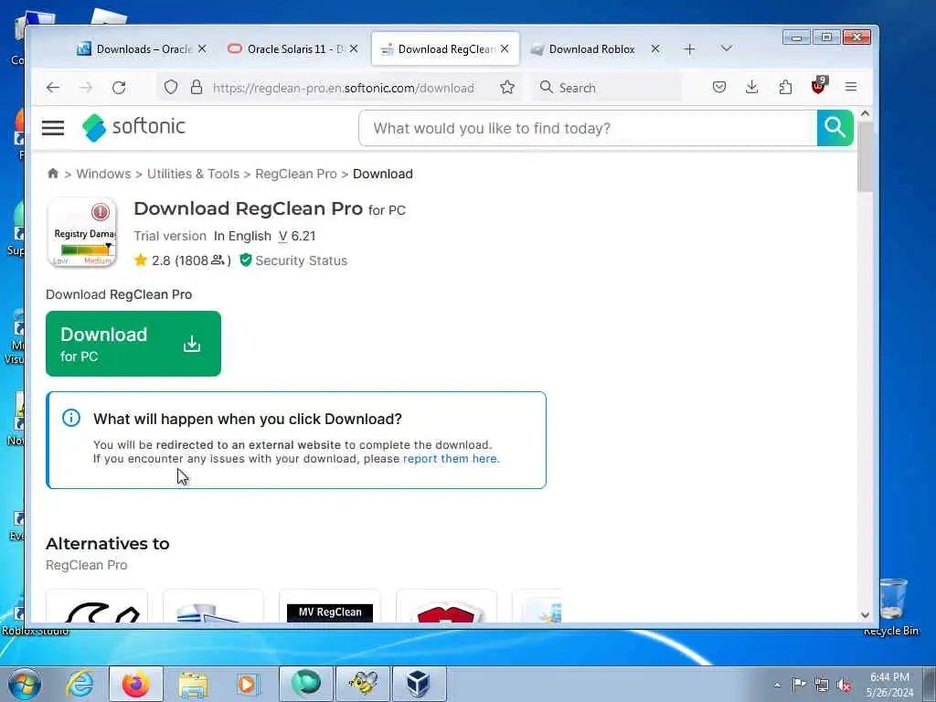Focus the Softonic search input field
Image resolution: width=936 pixels, height=702 pixels.
pos(588,128)
